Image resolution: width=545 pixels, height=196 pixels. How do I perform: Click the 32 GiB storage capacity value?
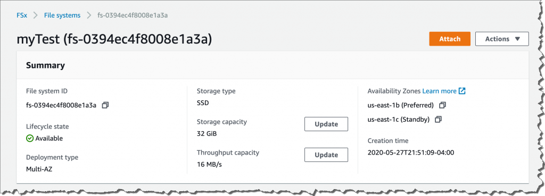point(207,133)
